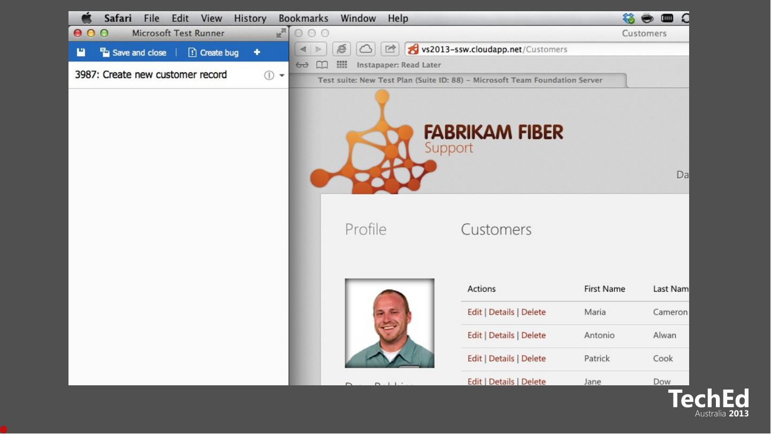Click the Save floppy disk icon

(x=81, y=52)
